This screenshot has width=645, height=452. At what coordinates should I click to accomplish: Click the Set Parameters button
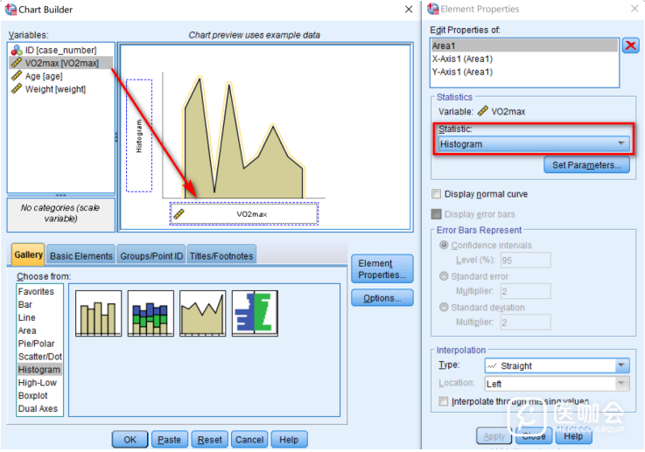click(585, 165)
